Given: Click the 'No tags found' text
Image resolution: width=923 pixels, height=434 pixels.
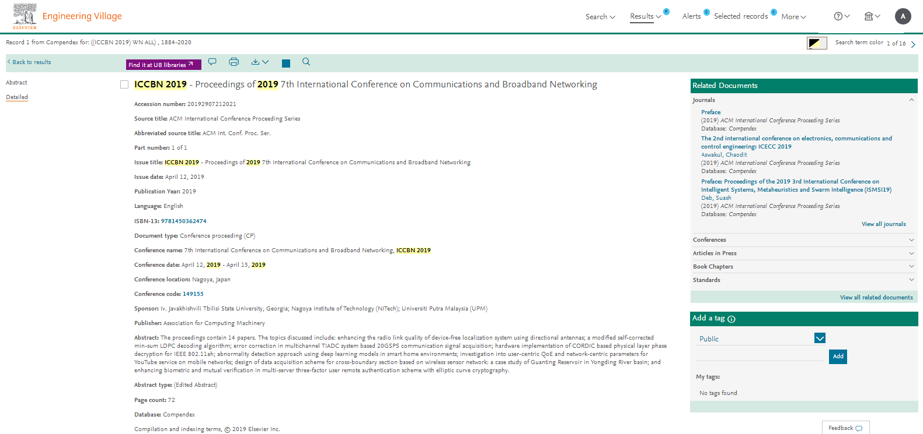Looking at the screenshot, I should pos(718,393).
